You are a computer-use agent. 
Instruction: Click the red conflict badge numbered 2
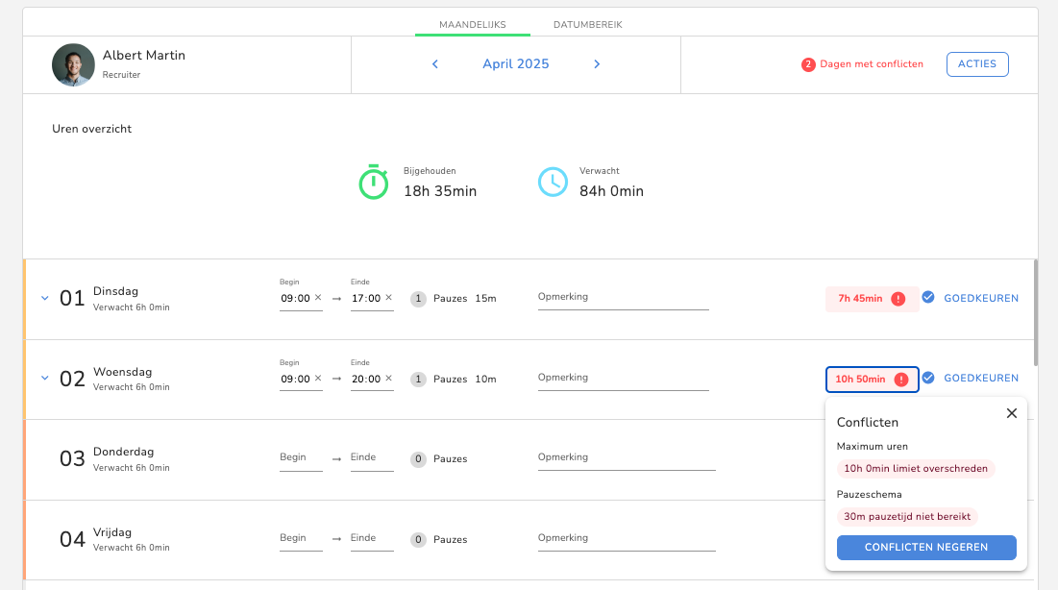coord(808,64)
